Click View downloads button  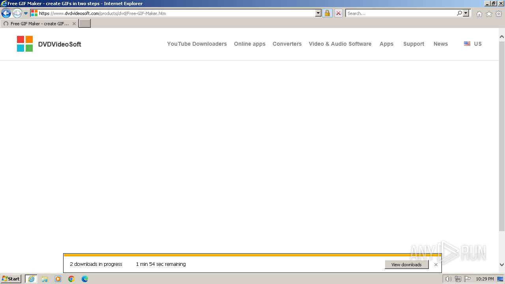406,265
